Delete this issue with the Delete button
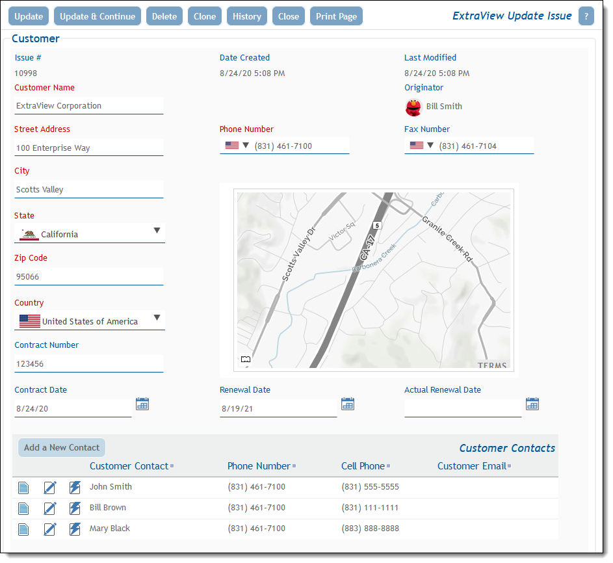 (x=164, y=16)
